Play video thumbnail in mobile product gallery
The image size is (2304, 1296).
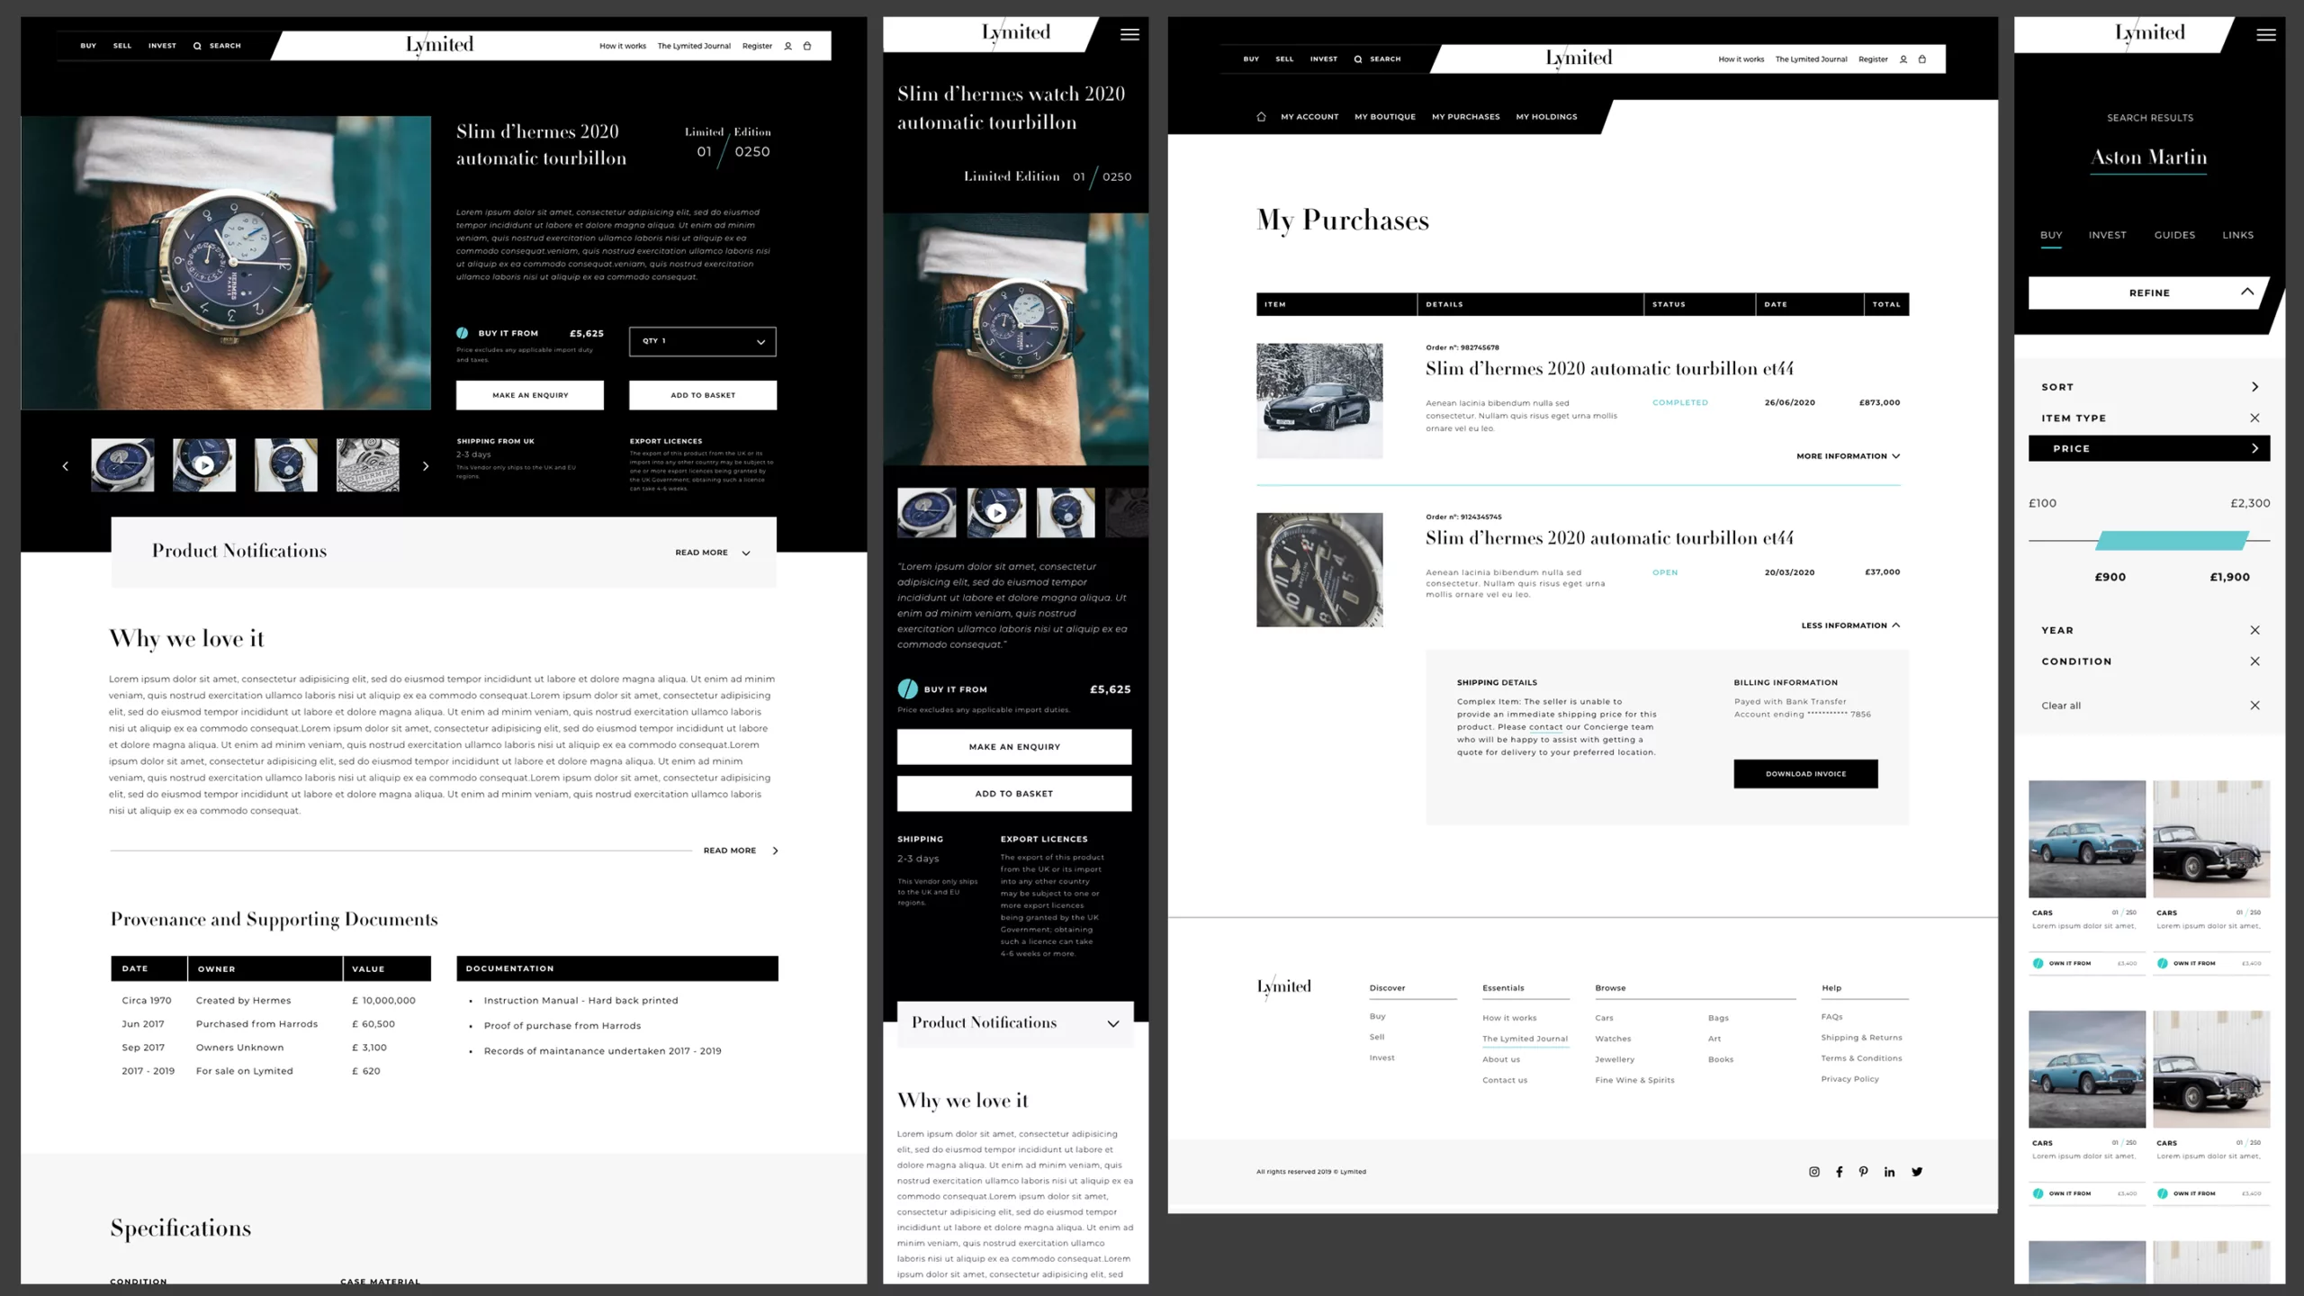pyautogui.click(x=996, y=513)
